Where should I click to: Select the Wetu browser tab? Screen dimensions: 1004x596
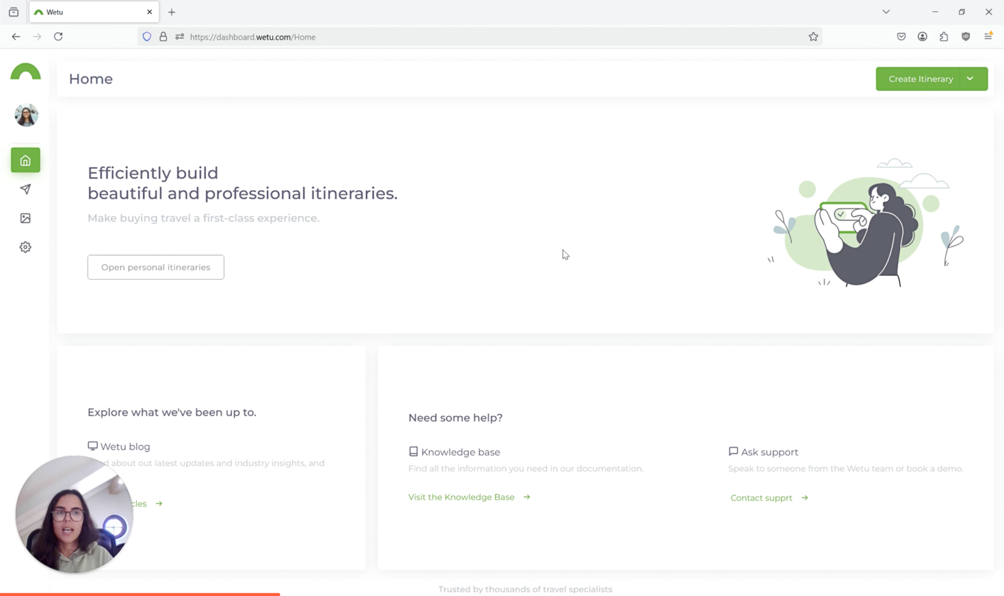click(x=78, y=12)
